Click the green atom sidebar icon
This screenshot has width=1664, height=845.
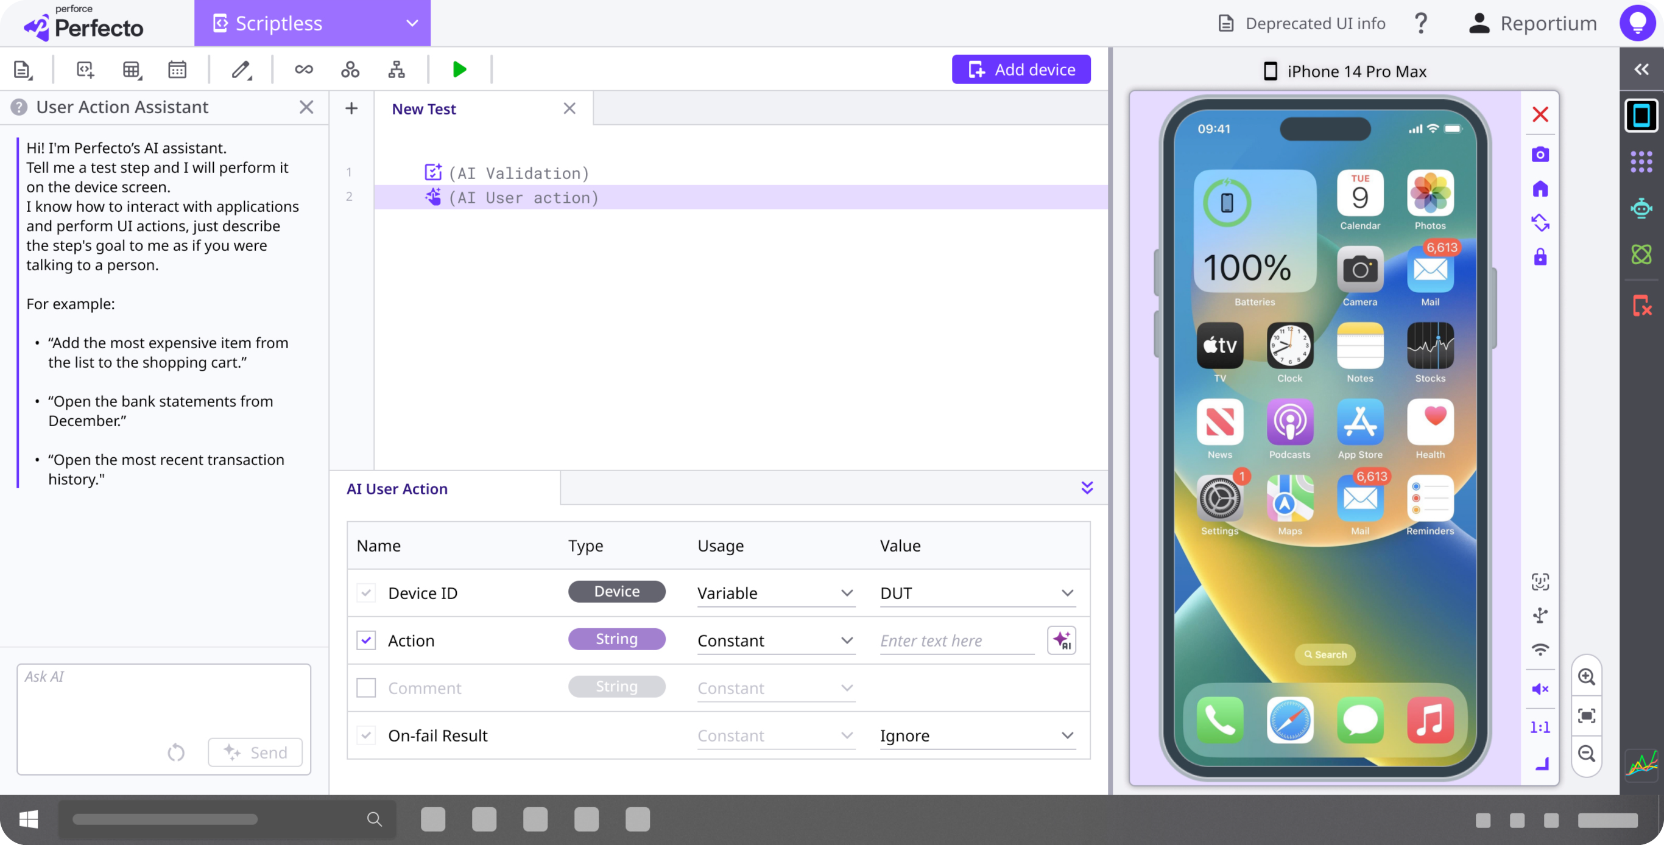tap(1641, 254)
